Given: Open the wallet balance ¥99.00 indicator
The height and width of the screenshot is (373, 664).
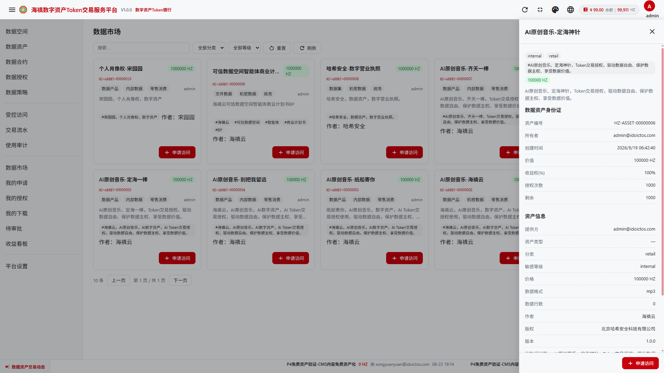Looking at the screenshot, I should point(609,10).
